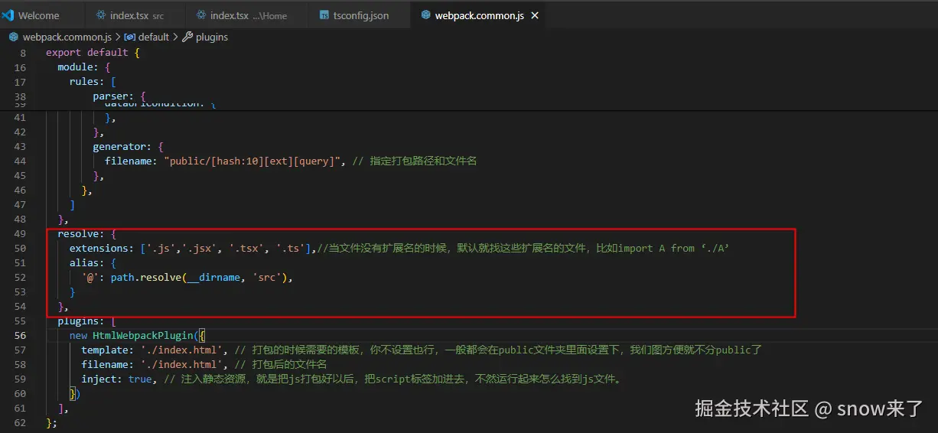Click line number 49 in the gutter
938x433 pixels.
(x=20, y=233)
